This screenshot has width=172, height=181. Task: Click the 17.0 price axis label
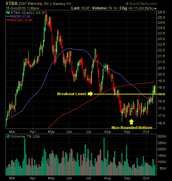pyautogui.click(x=161, y=115)
